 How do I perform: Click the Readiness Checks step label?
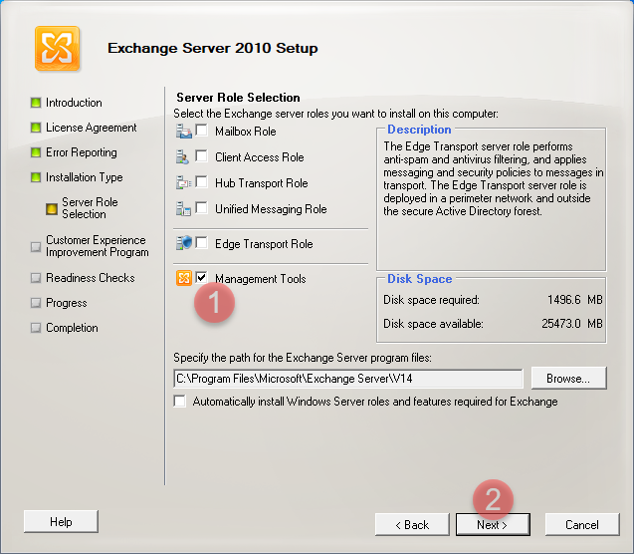click(x=91, y=278)
